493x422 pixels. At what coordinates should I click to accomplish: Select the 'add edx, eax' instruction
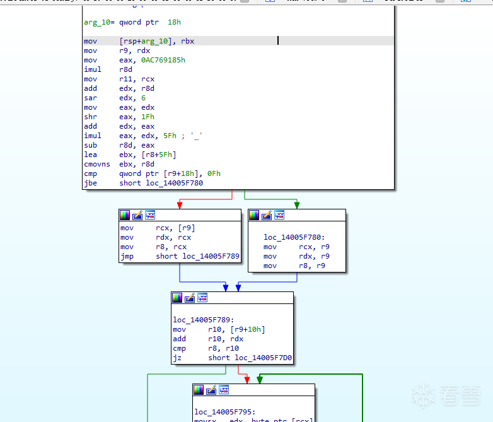tap(119, 126)
